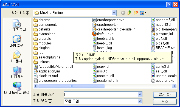This screenshot has height=107, width=180.
Task: Click the Open (열기) button
Action: coord(165,95)
